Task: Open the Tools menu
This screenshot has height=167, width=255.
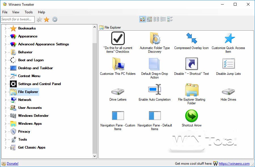Action: pyautogui.click(x=29, y=12)
